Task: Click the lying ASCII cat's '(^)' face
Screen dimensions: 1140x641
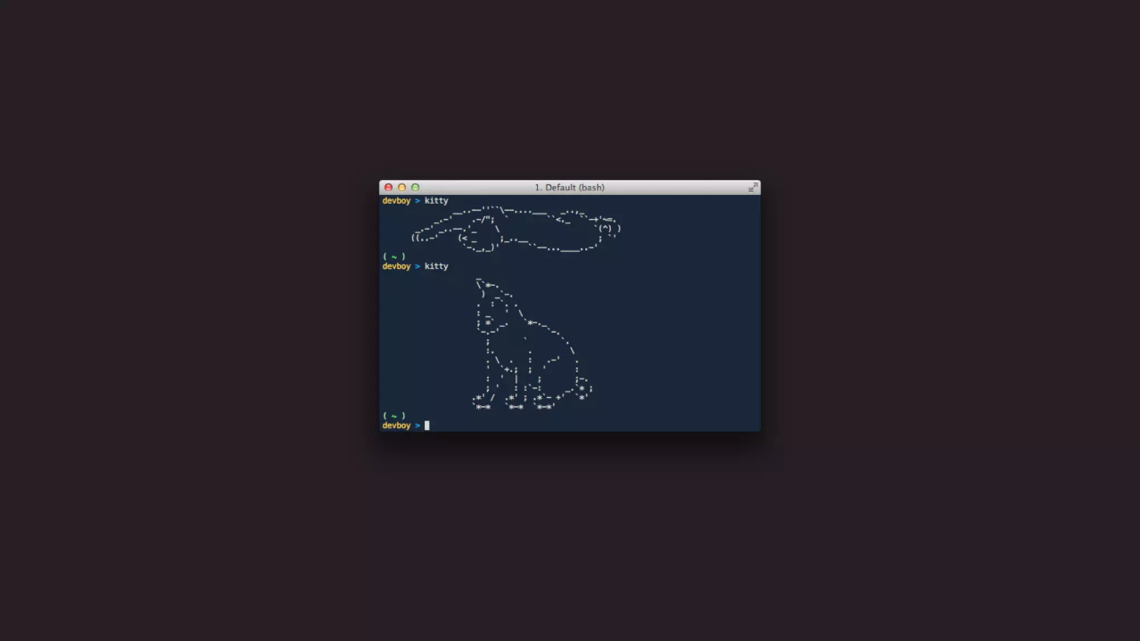Action: point(606,228)
